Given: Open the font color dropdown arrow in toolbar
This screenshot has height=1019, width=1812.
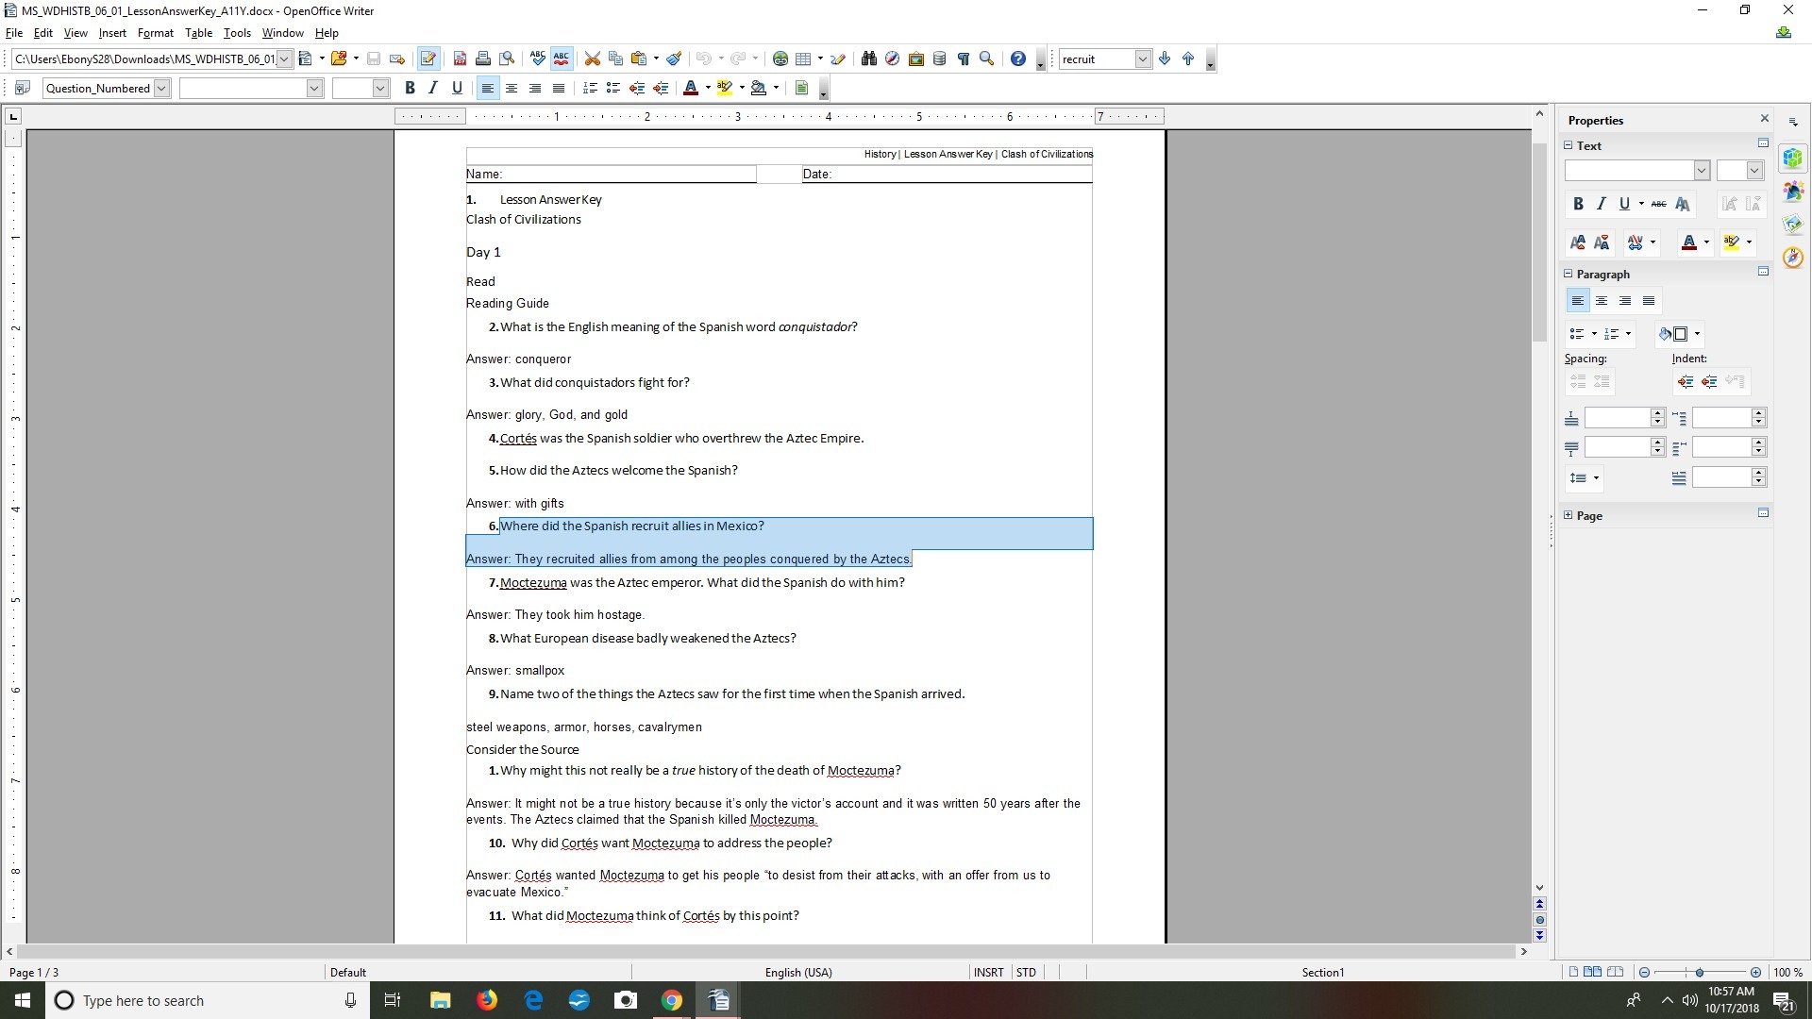Looking at the screenshot, I should pos(708,88).
